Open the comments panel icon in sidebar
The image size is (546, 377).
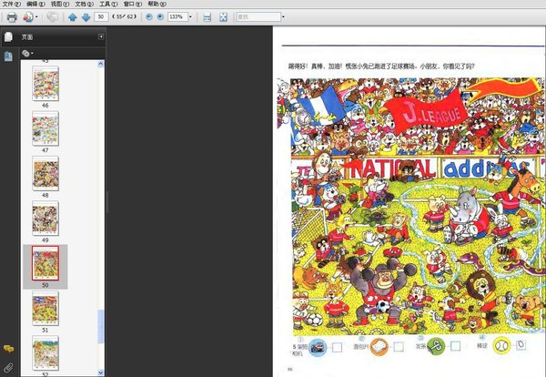(x=8, y=349)
